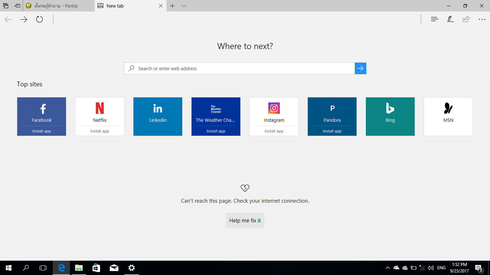
Task: Open the Bing top site tile
Action: pyautogui.click(x=390, y=117)
